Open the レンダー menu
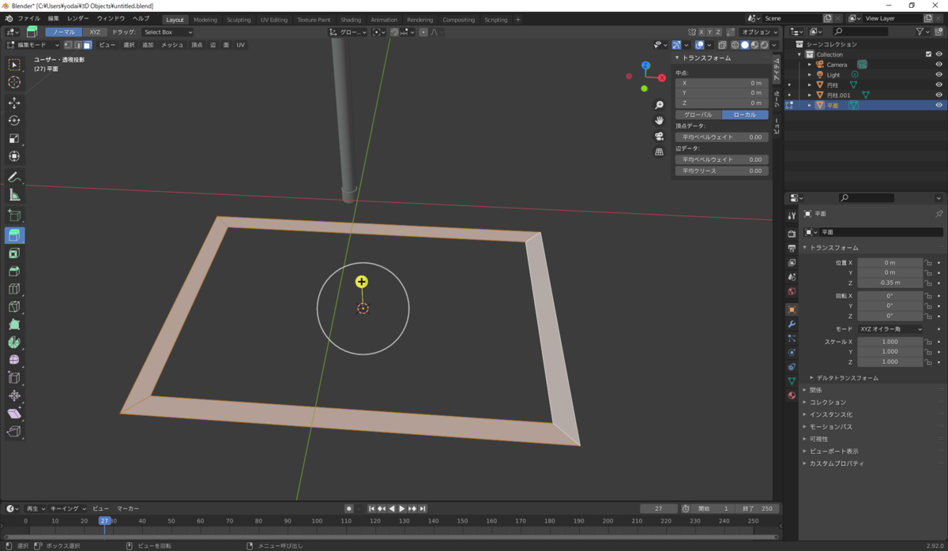 (x=78, y=18)
